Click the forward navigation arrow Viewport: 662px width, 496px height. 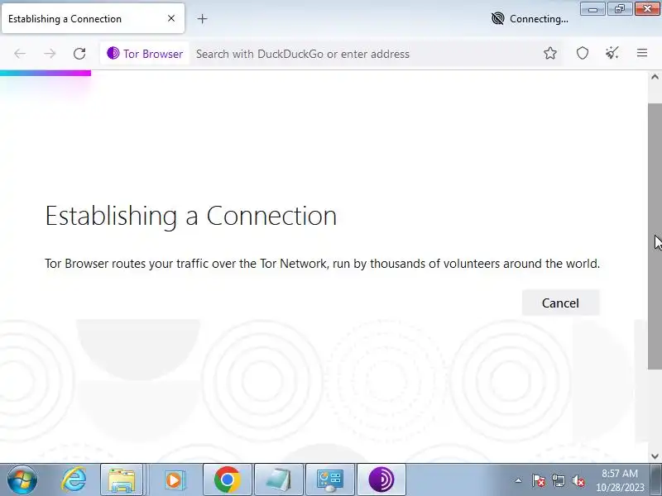pyautogui.click(x=50, y=54)
